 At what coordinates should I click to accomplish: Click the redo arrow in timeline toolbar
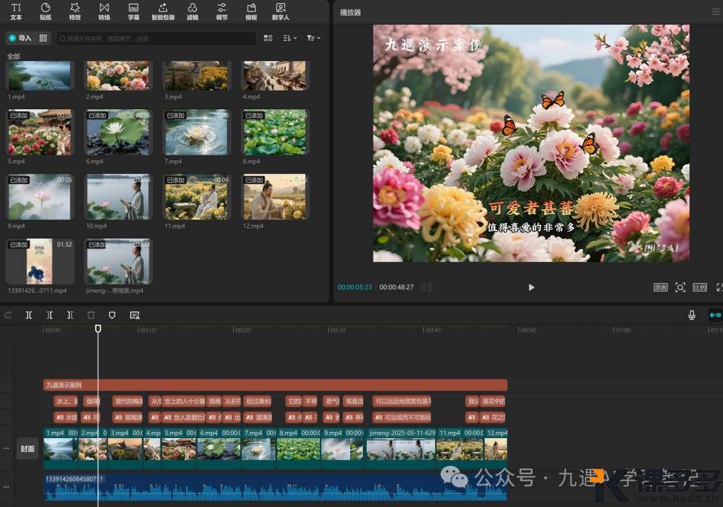click(8, 315)
